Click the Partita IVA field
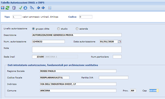 (x=113, y=78)
